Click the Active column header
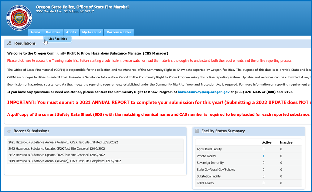This screenshot has height=192, width=312. click(267, 142)
